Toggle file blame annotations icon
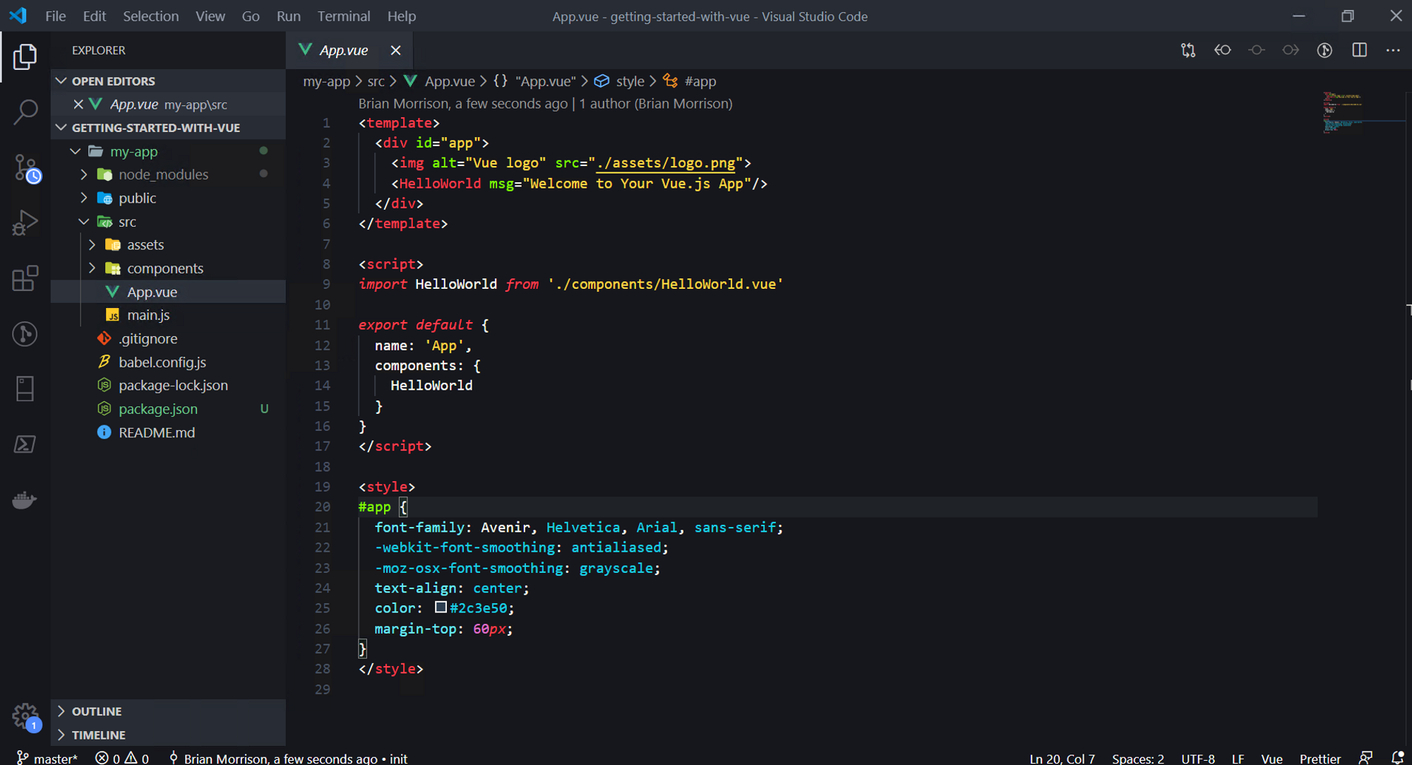This screenshot has height=765, width=1412. (x=1325, y=50)
